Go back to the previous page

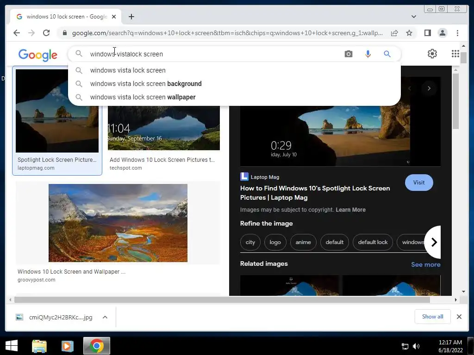tap(17, 33)
